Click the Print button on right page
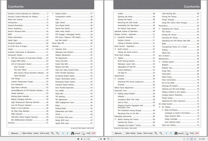 (189, 133)
